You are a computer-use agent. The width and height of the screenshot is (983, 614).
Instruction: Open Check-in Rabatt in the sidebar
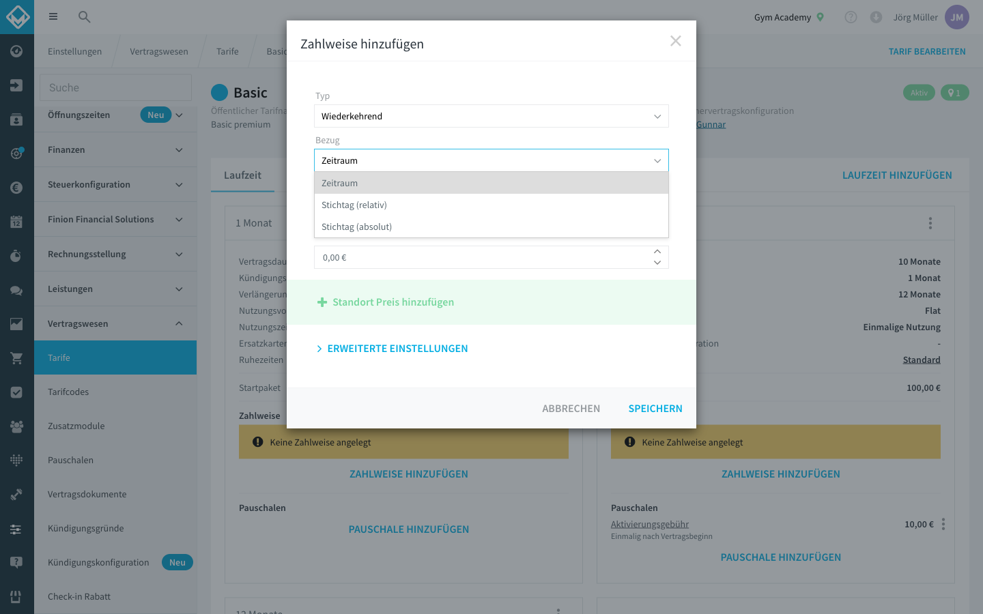115,596
